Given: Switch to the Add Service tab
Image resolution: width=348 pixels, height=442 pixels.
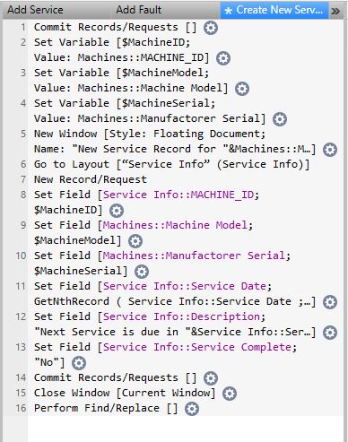Looking at the screenshot, I should (35, 10).
